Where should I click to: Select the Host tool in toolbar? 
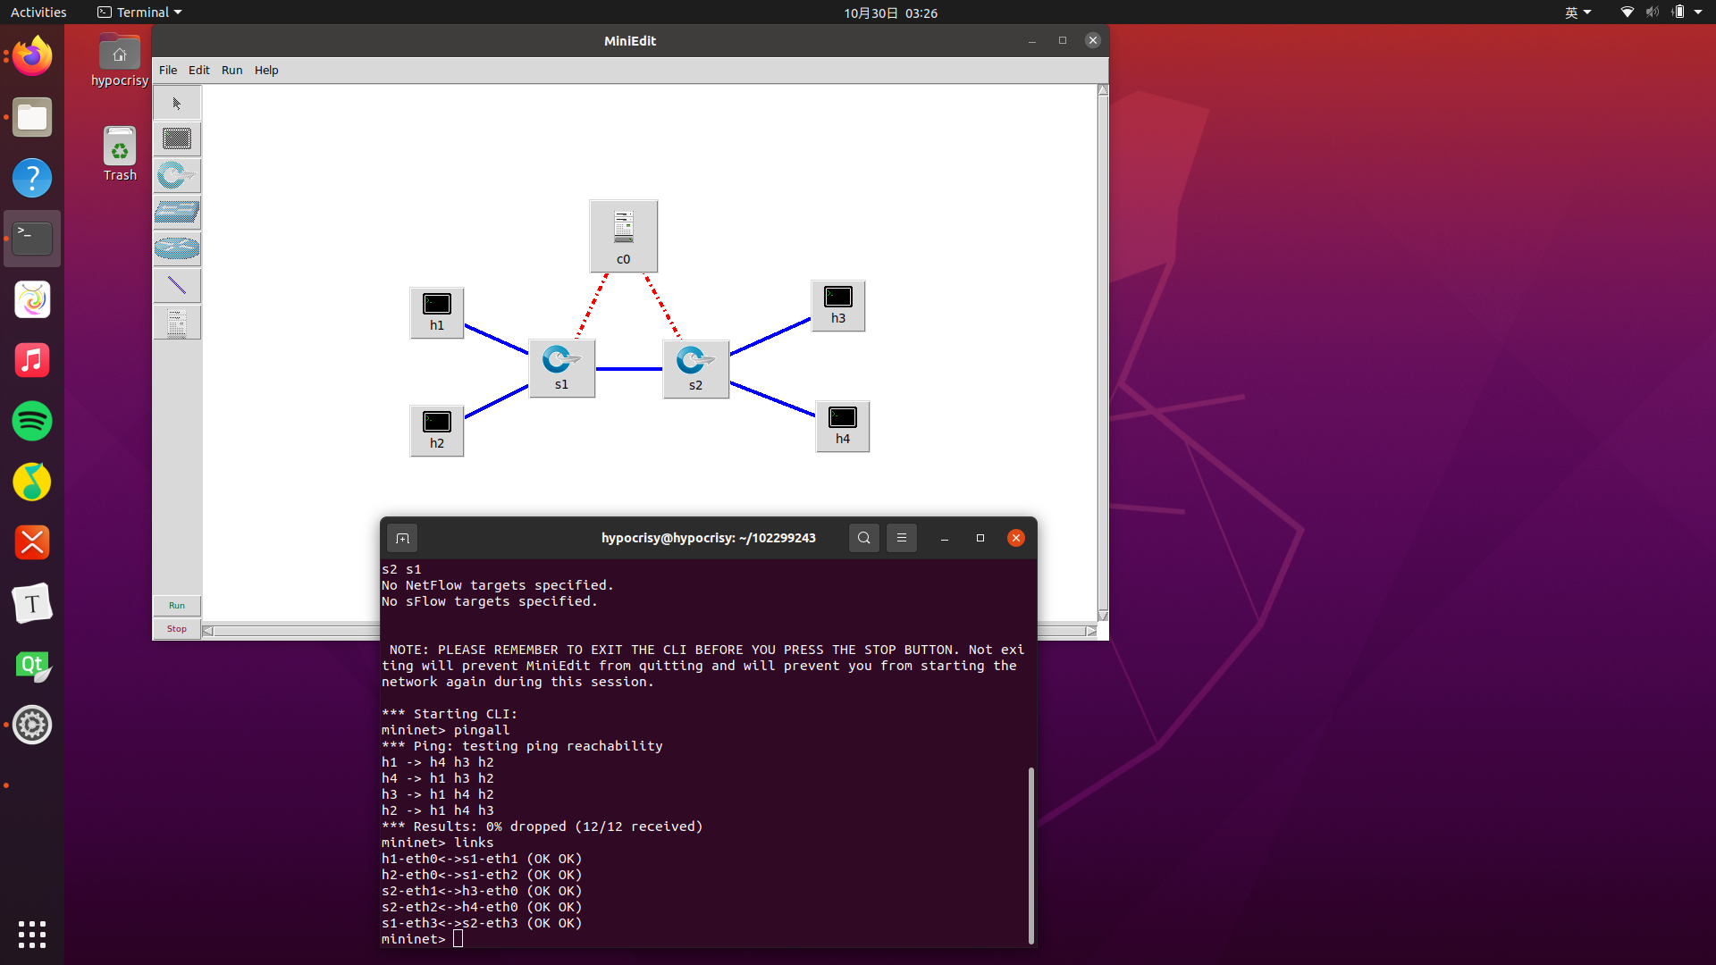click(177, 139)
